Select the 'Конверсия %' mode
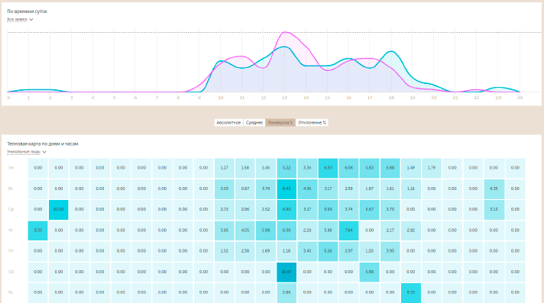The height and width of the screenshot is (303, 544). [x=280, y=122]
